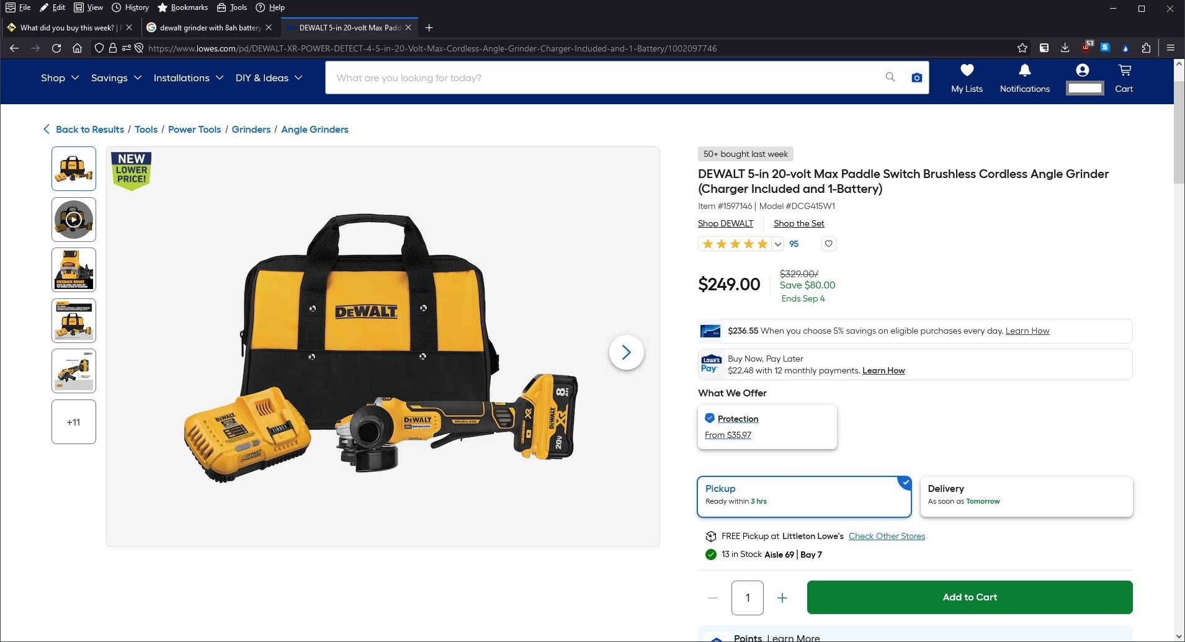Viewport: 1185px width, 642px height.
Task: Bookmark this page with star icon
Action: pyautogui.click(x=1022, y=48)
